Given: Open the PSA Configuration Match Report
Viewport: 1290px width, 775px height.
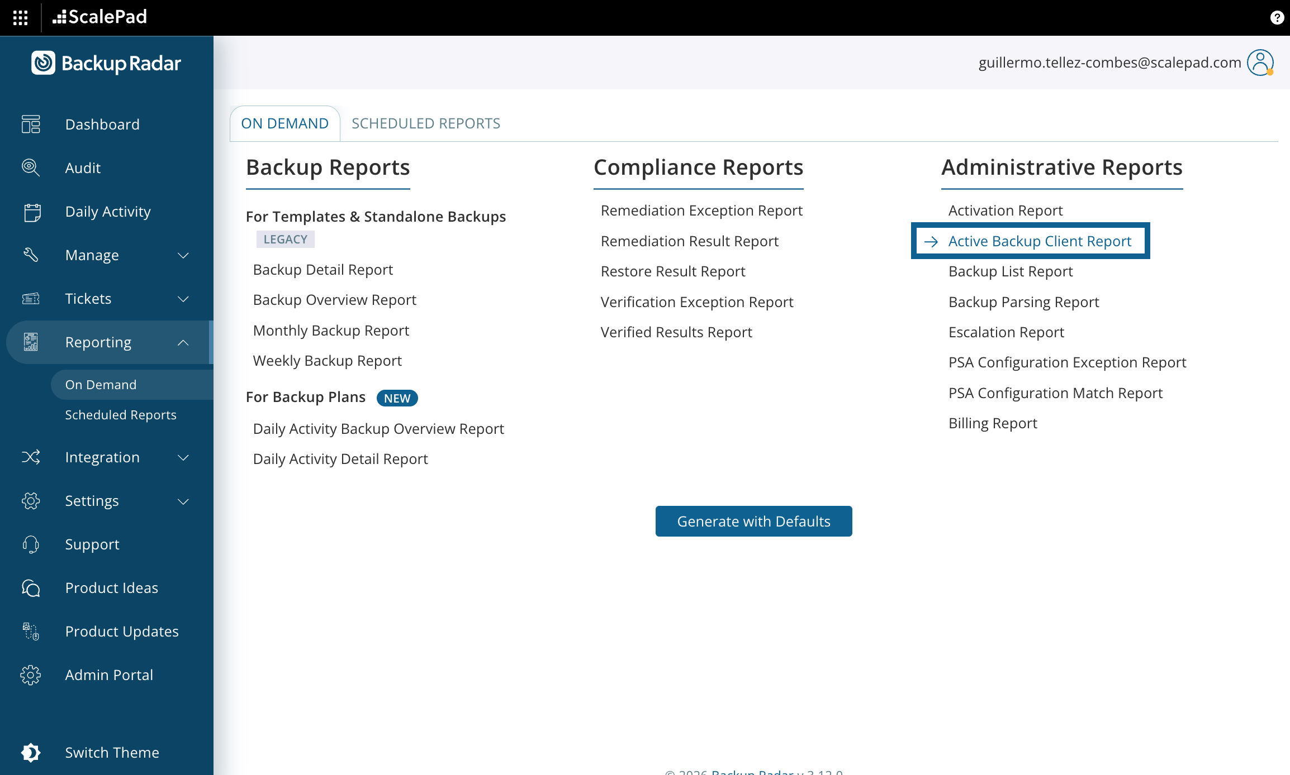Looking at the screenshot, I should pos(1055,393).
